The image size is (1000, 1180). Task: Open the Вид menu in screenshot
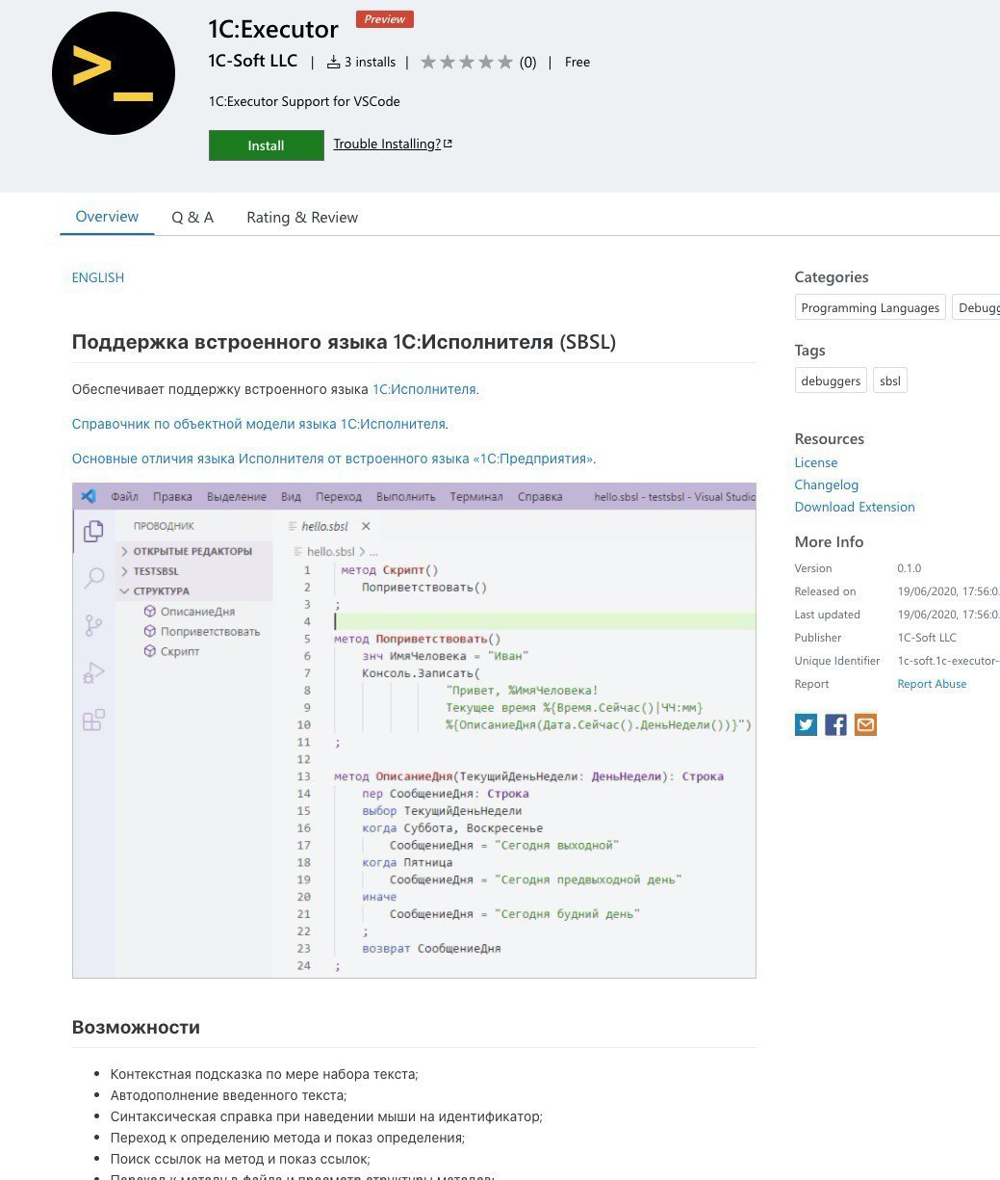pos(291,497)
